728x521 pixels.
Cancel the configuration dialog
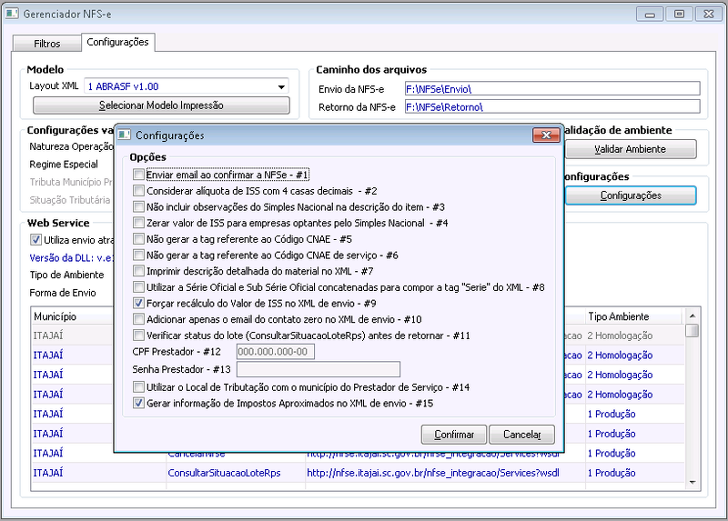pyautogui.click(x=521, y=435)
